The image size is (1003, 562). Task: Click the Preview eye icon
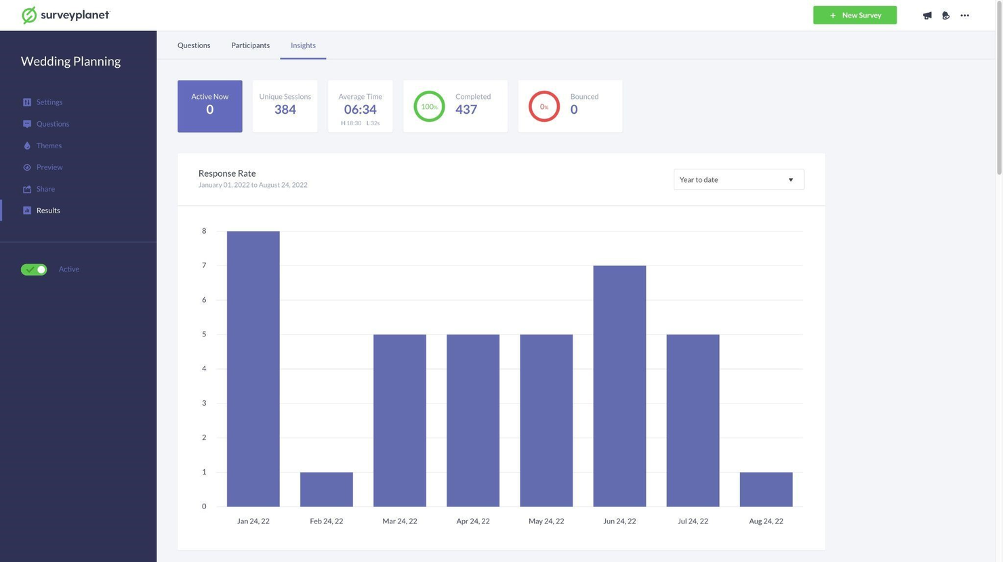pos(26,167)
